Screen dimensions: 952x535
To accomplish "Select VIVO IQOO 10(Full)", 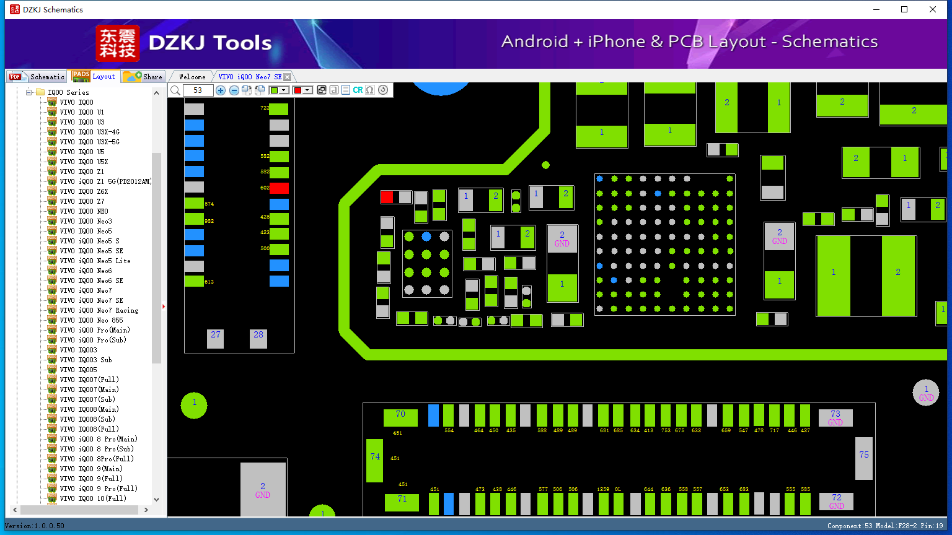I will pos(93,498).
